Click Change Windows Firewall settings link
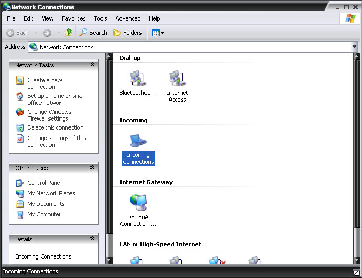Viewport: 362px width, 278px height. 49,115
